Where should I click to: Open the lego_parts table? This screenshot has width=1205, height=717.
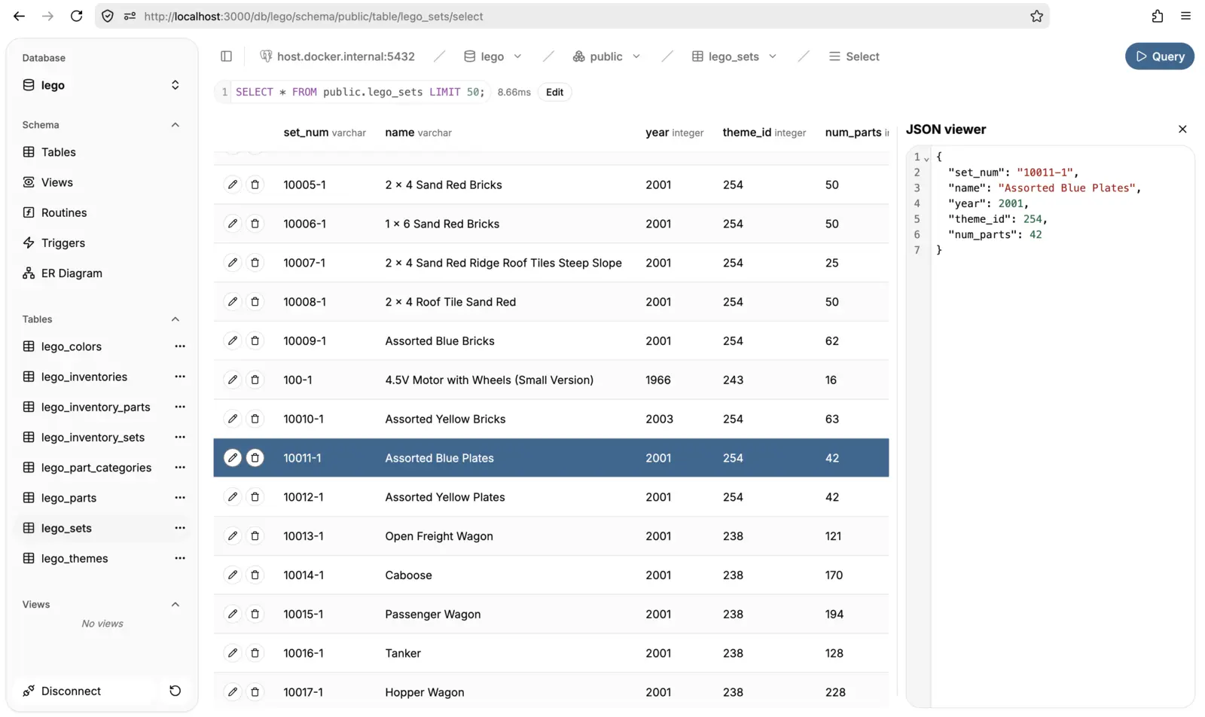pyautogui.click(x=69, y=498)
